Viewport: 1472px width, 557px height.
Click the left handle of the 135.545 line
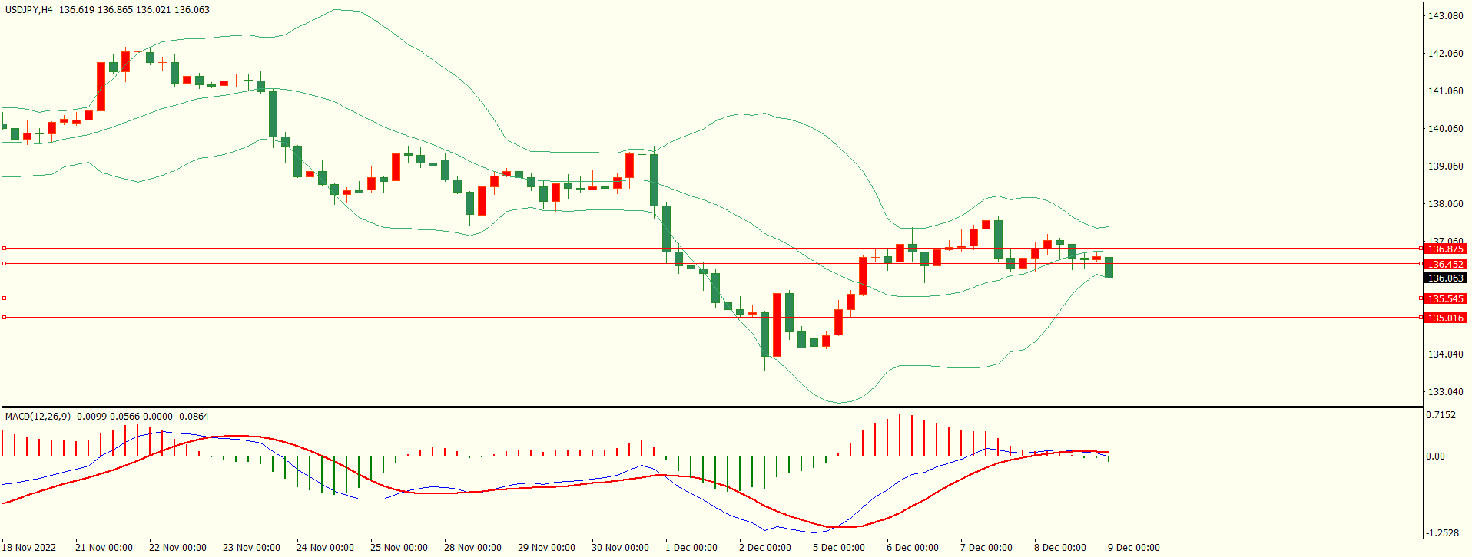coord(4,298)
